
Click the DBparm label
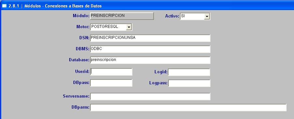point(80,107)
